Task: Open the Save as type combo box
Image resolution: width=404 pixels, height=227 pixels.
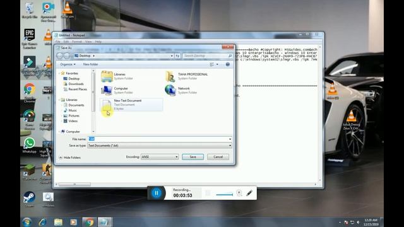Action: [x=160, y=146]
